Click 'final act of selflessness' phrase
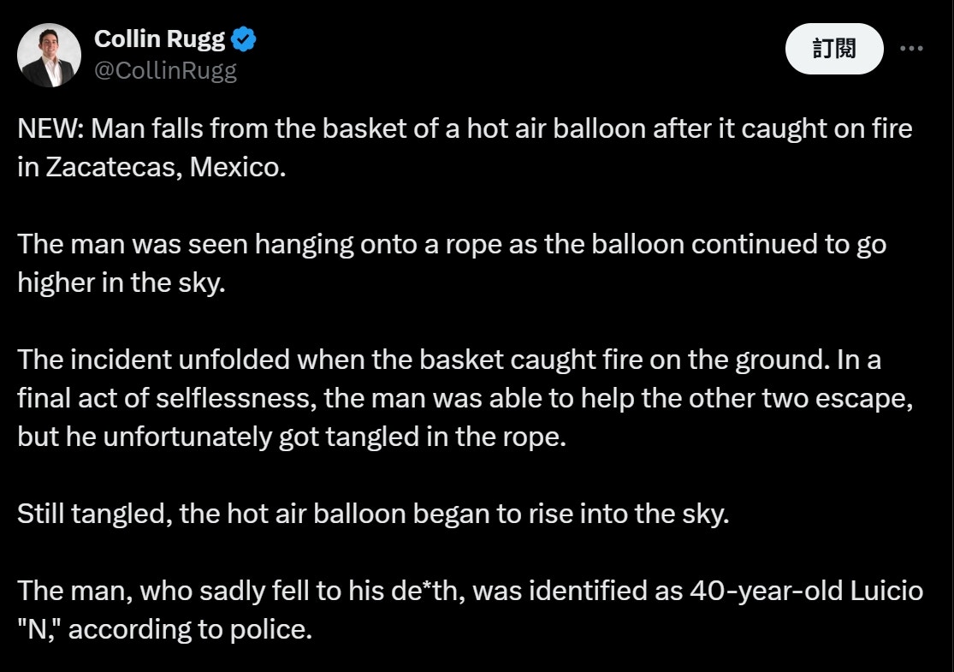 coord(166,398)
